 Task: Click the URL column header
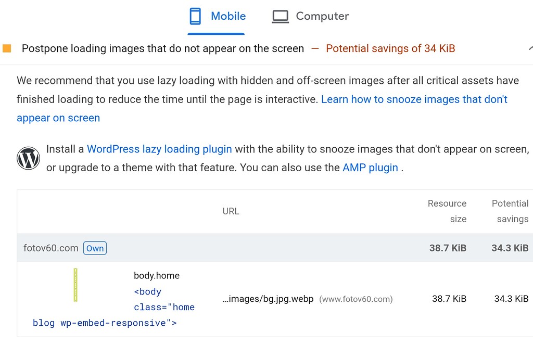tap(231, 211)
